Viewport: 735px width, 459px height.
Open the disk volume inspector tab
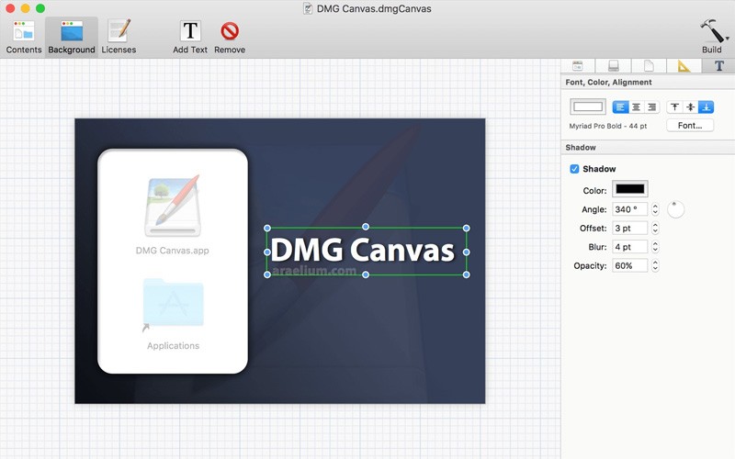(613, 66)
